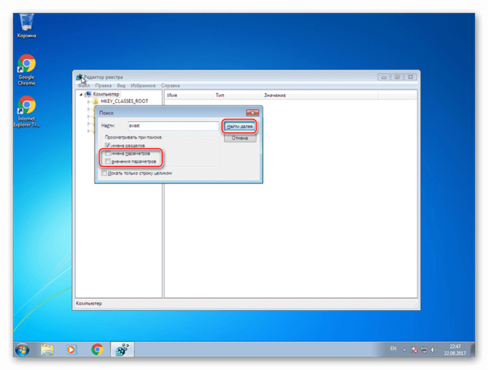Click the Action Center flag icon
This screenshot has width=488, height=370.
[x=414, y=350]
